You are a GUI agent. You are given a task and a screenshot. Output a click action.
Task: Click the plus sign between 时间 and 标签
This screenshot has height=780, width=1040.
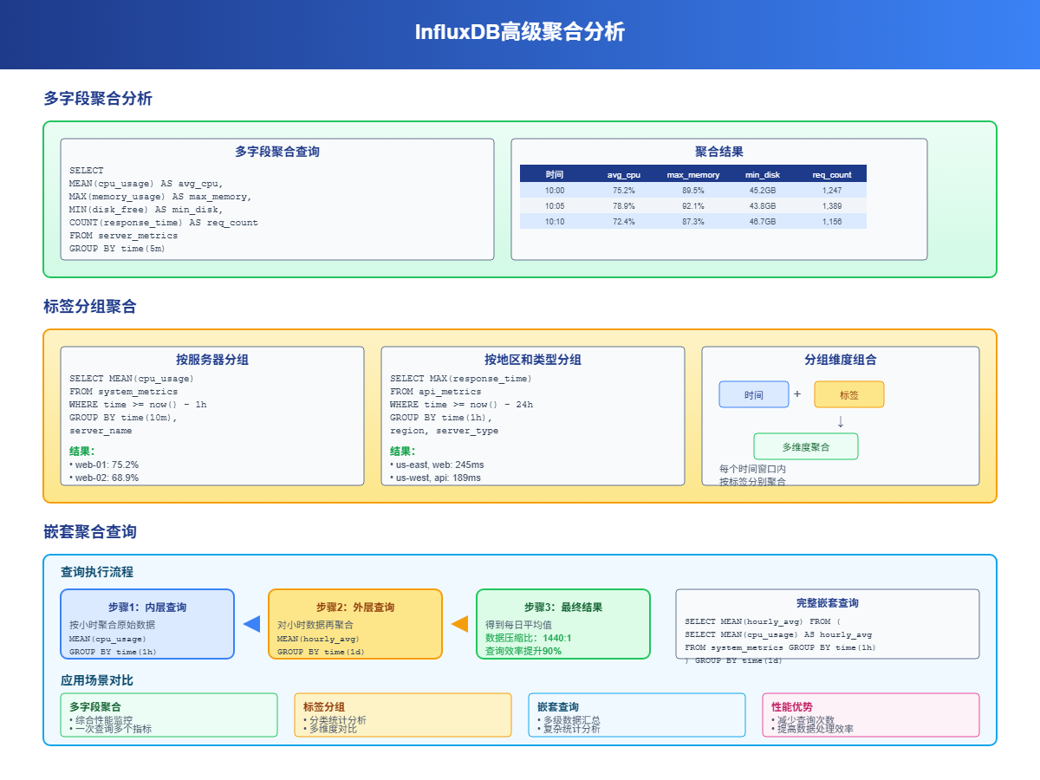[797, 394]
